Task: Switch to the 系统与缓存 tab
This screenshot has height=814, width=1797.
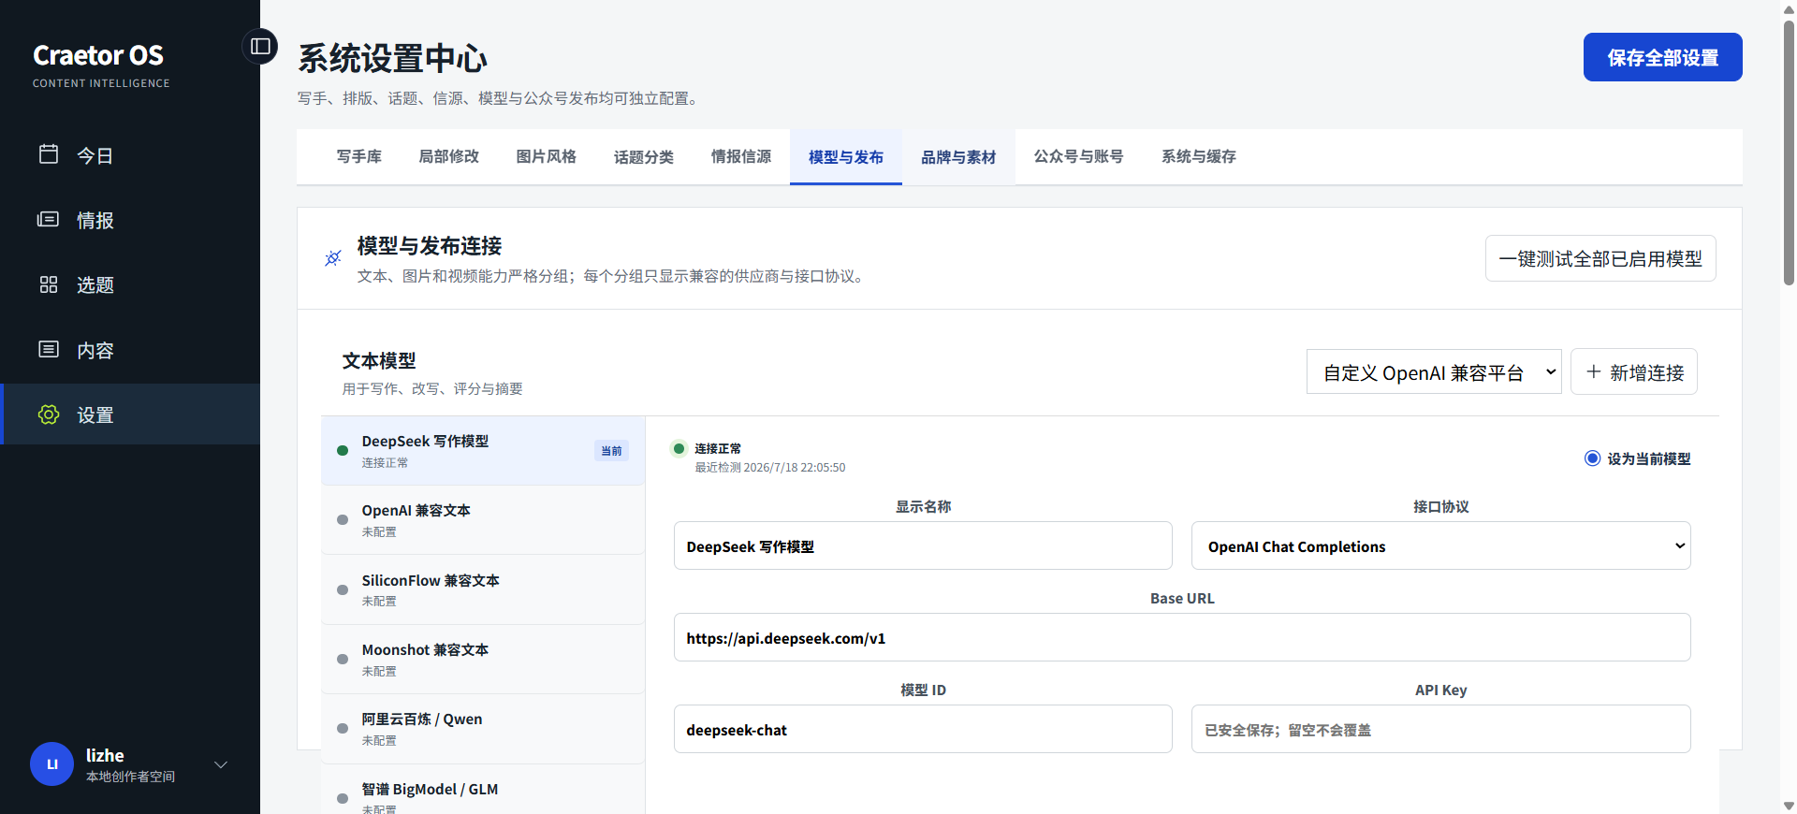Action: [x=1199, y=156]
